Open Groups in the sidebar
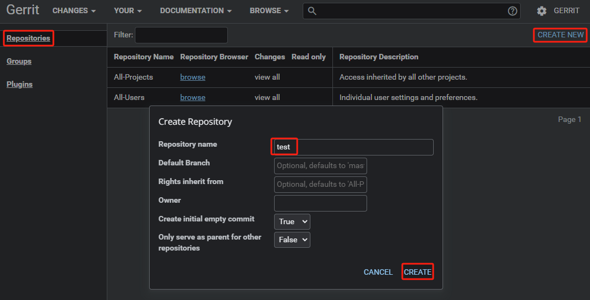 coord(19,62)
